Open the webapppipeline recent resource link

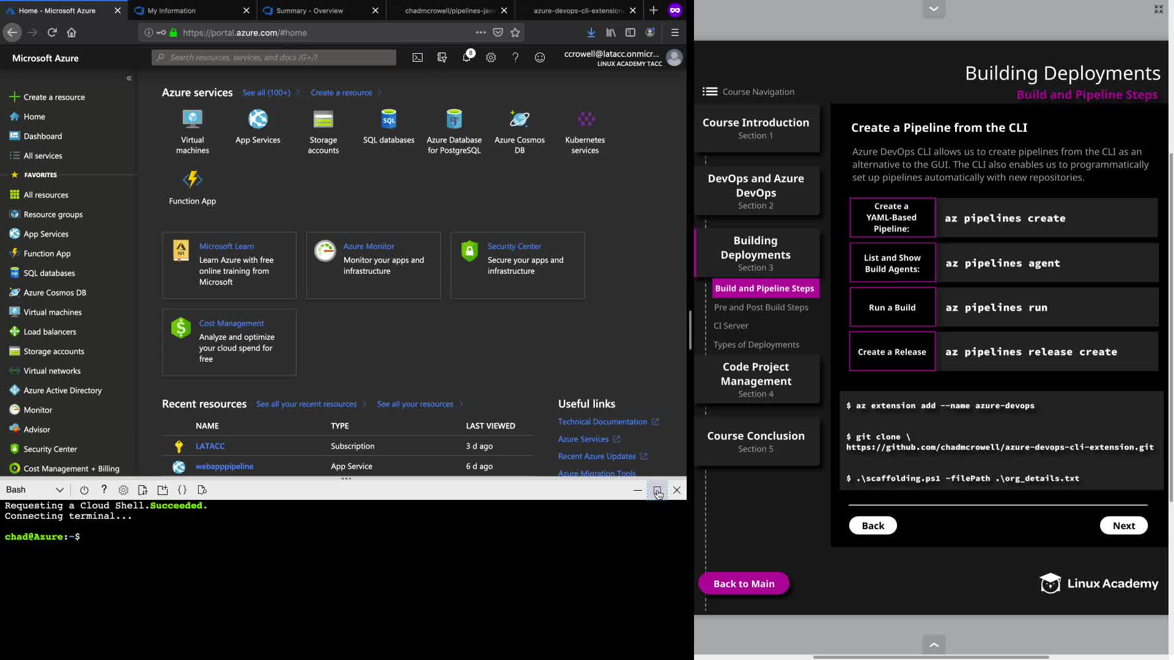click(224, 466)
